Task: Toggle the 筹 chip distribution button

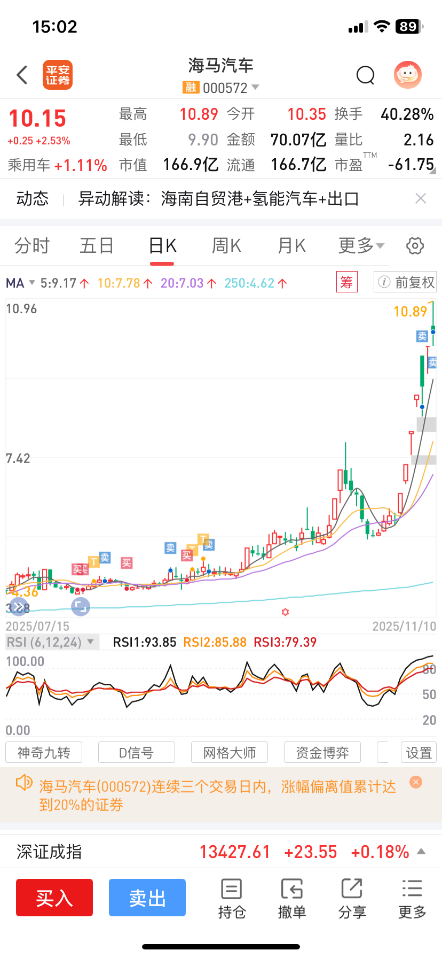Action: pos(346,282)
